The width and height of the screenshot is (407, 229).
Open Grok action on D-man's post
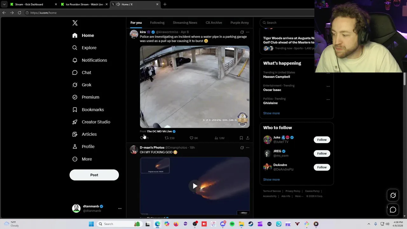point(242,148)
